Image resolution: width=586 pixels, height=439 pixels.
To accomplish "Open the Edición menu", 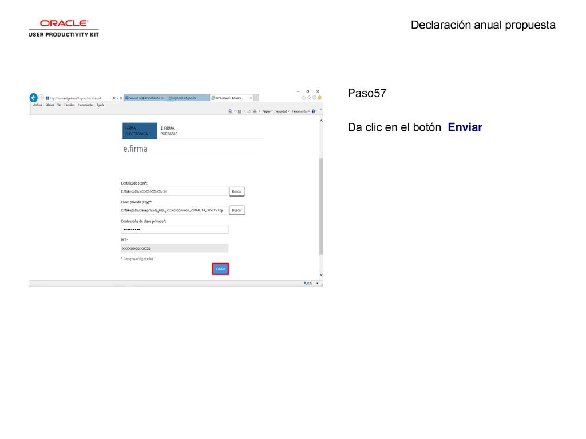I will (x=50, y=105).
